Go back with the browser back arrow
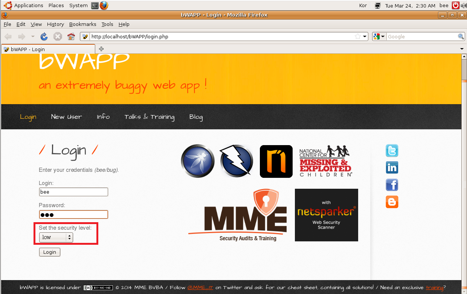The image size is (467, 294). click(8, 36)
